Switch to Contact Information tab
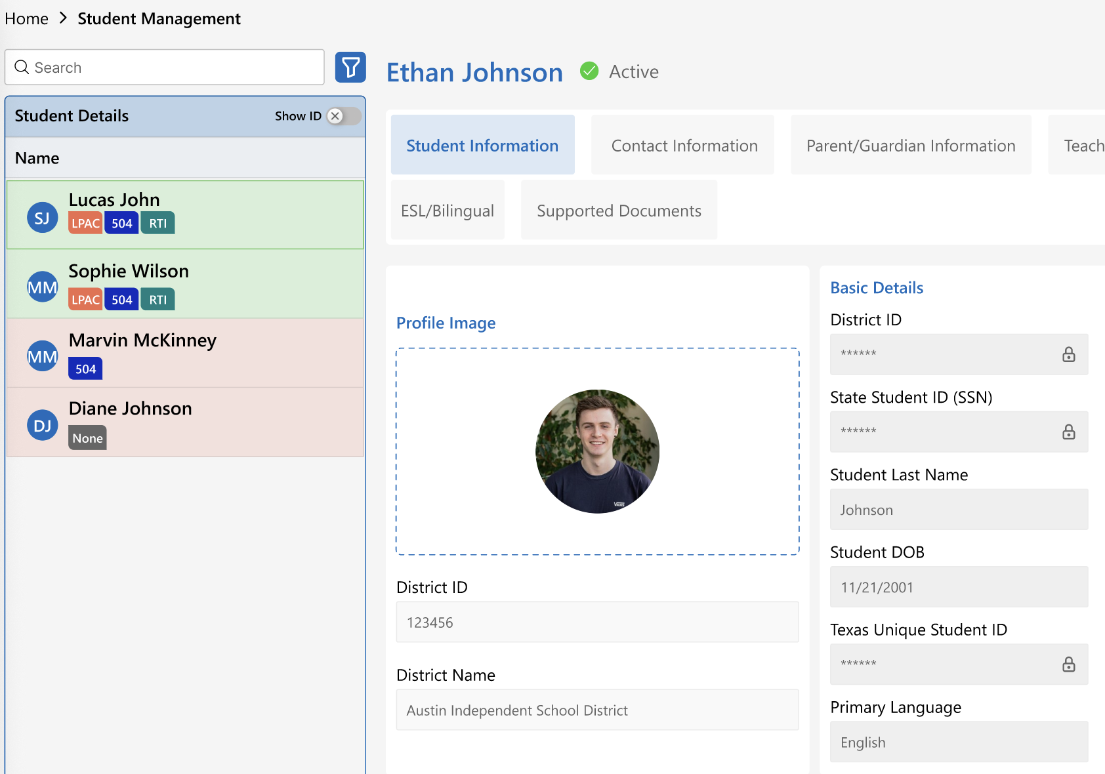The image size is (1105, 774). coord(684,145)
